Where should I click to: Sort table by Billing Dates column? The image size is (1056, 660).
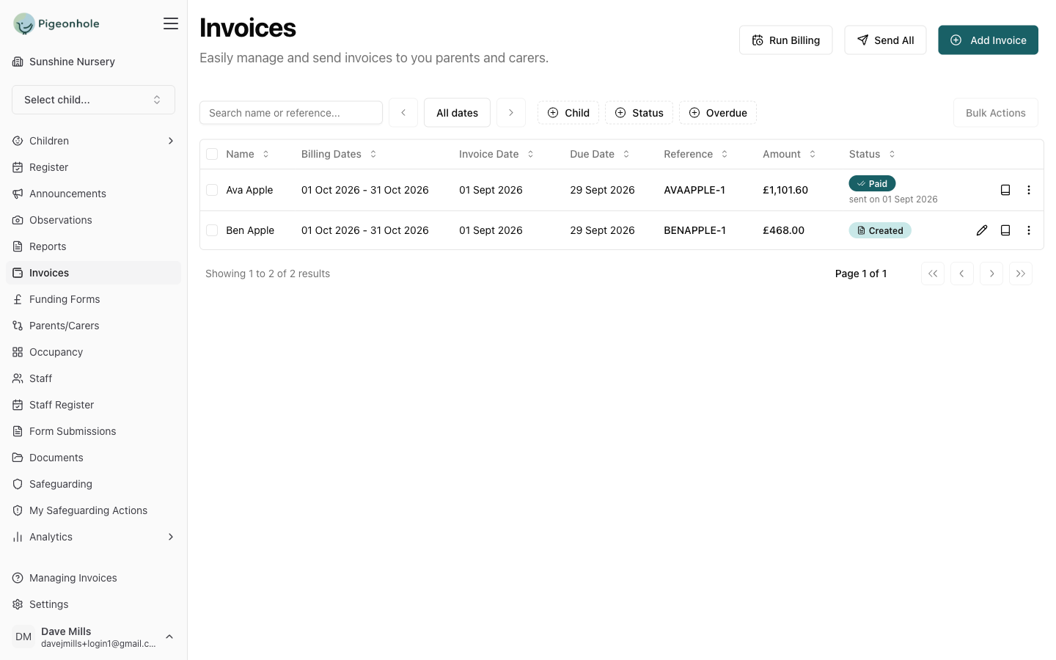[x=339, y=154]
